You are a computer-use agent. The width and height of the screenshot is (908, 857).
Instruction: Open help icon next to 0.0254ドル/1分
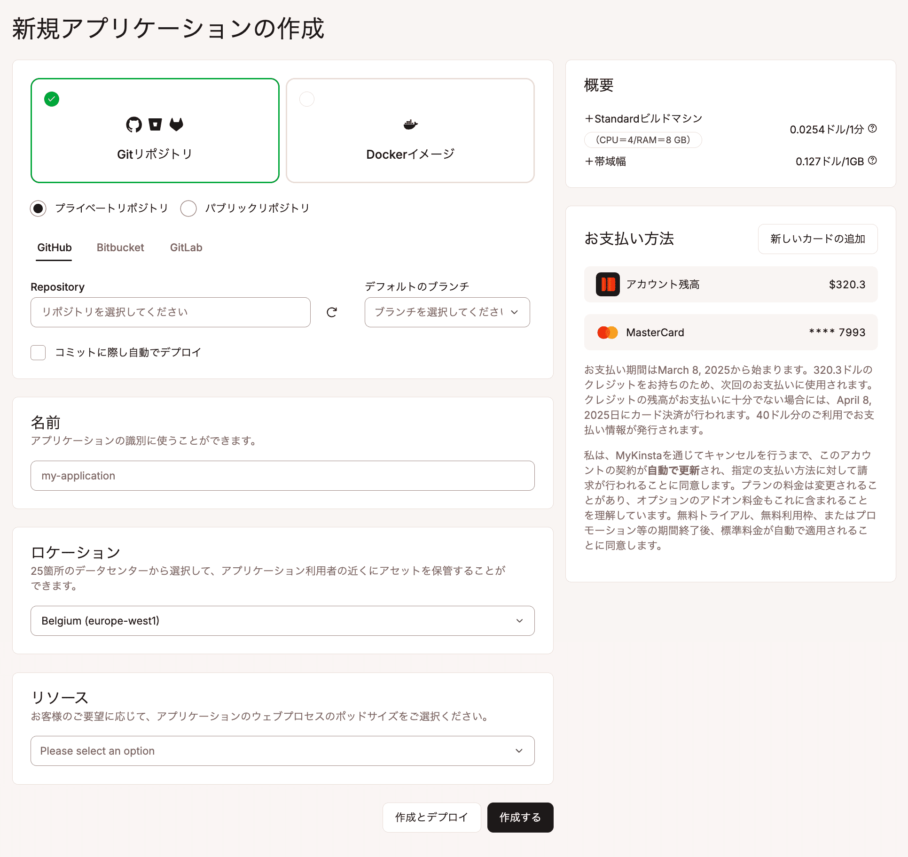(872, 129)
